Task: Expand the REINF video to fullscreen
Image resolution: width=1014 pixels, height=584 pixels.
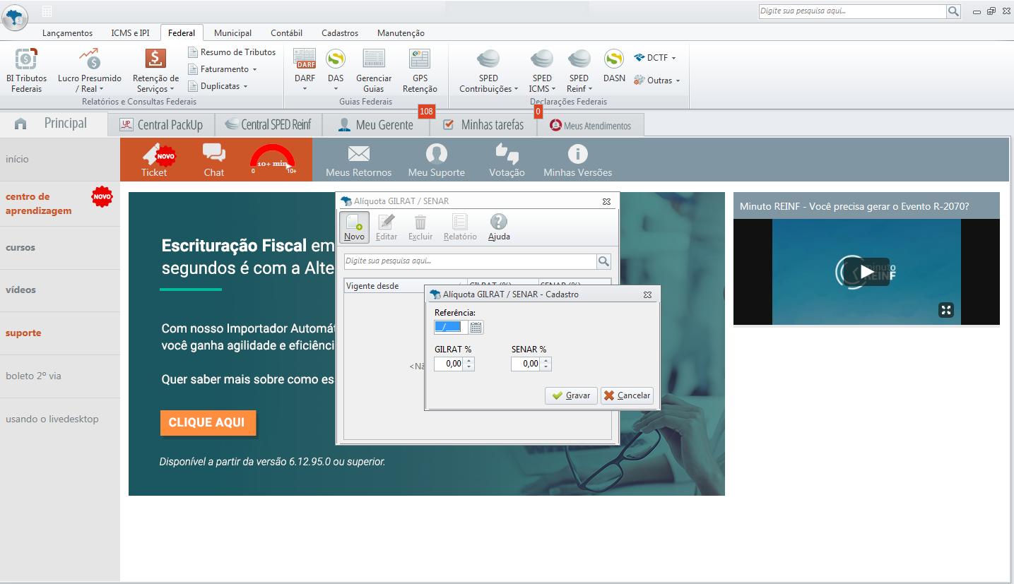Action: [x=946, y=309]
